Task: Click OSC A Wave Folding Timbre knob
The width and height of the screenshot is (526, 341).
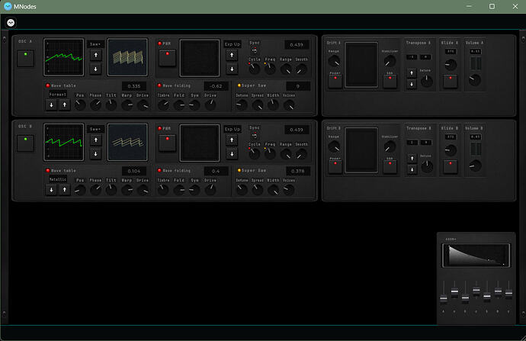Action: [163, 105]
